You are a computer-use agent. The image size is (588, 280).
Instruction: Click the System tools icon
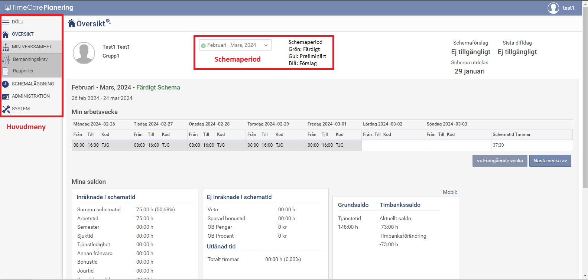(x=6, y=109)
